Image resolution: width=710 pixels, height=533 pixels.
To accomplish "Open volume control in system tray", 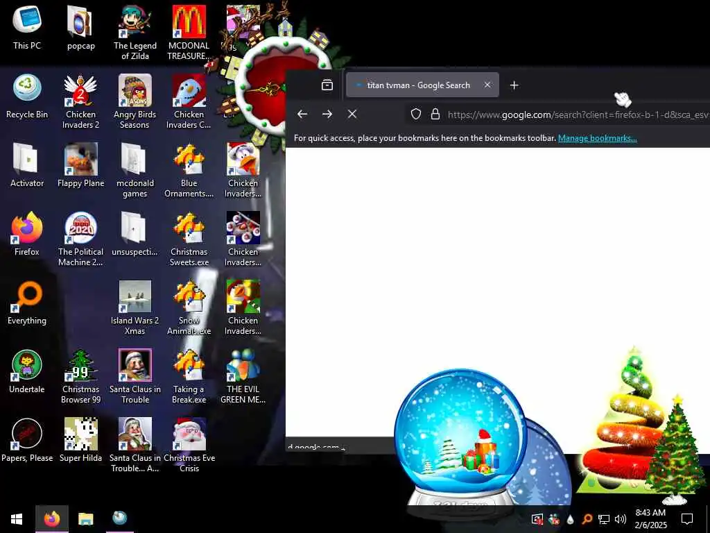I will 621,519.
